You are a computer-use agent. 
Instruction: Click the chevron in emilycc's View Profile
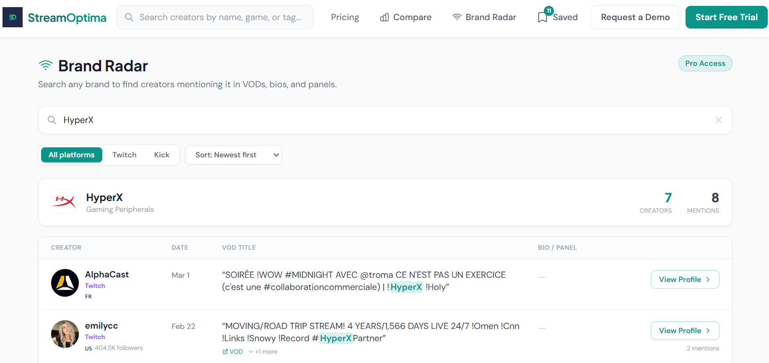coord(708,331)
